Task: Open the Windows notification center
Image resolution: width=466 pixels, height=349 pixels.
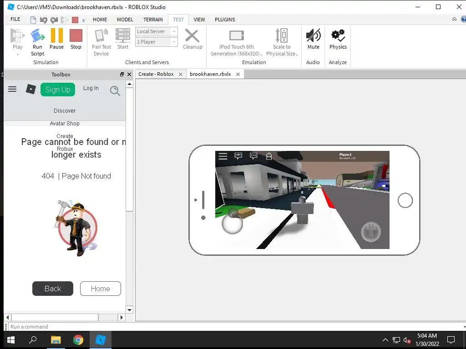Action: [x=451, y=340]
